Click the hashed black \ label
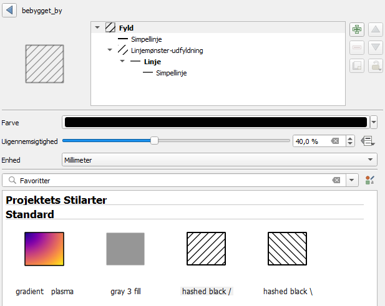 point(288,292)
